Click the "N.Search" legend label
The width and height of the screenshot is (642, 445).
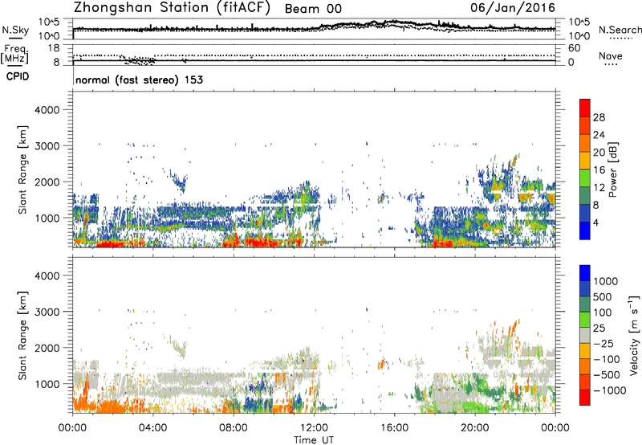point(620,30)
